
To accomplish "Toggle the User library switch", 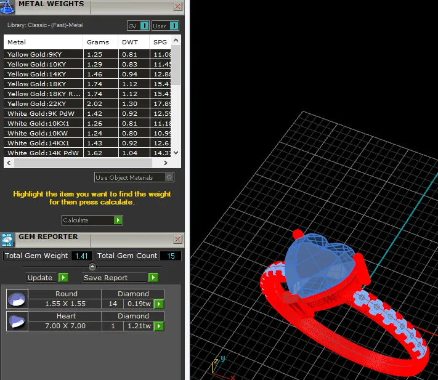I will click(x=165, y=26).
